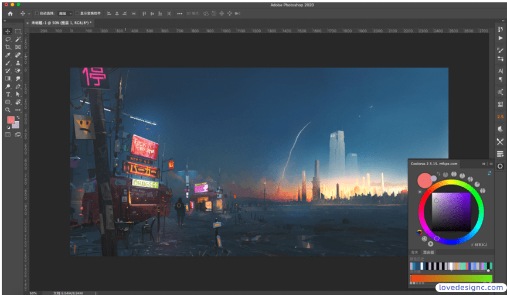Enable the 显示变换控件 transform controls checkbox

click(x=77, y=13)
